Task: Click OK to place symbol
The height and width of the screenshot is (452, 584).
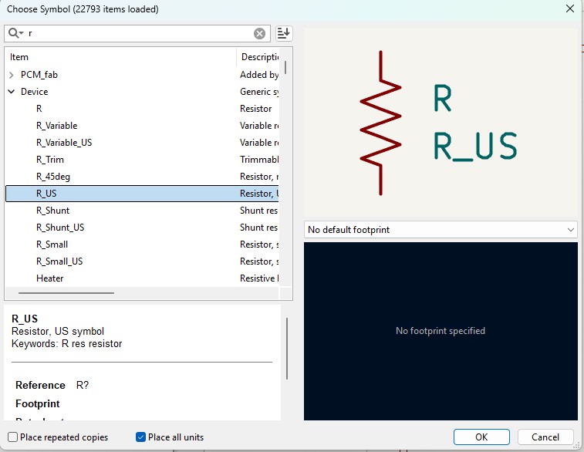Action: [x=481, y=437]
